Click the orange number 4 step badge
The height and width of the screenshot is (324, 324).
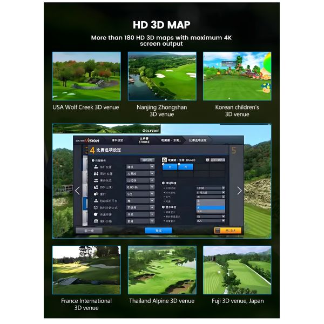(92, 150)
